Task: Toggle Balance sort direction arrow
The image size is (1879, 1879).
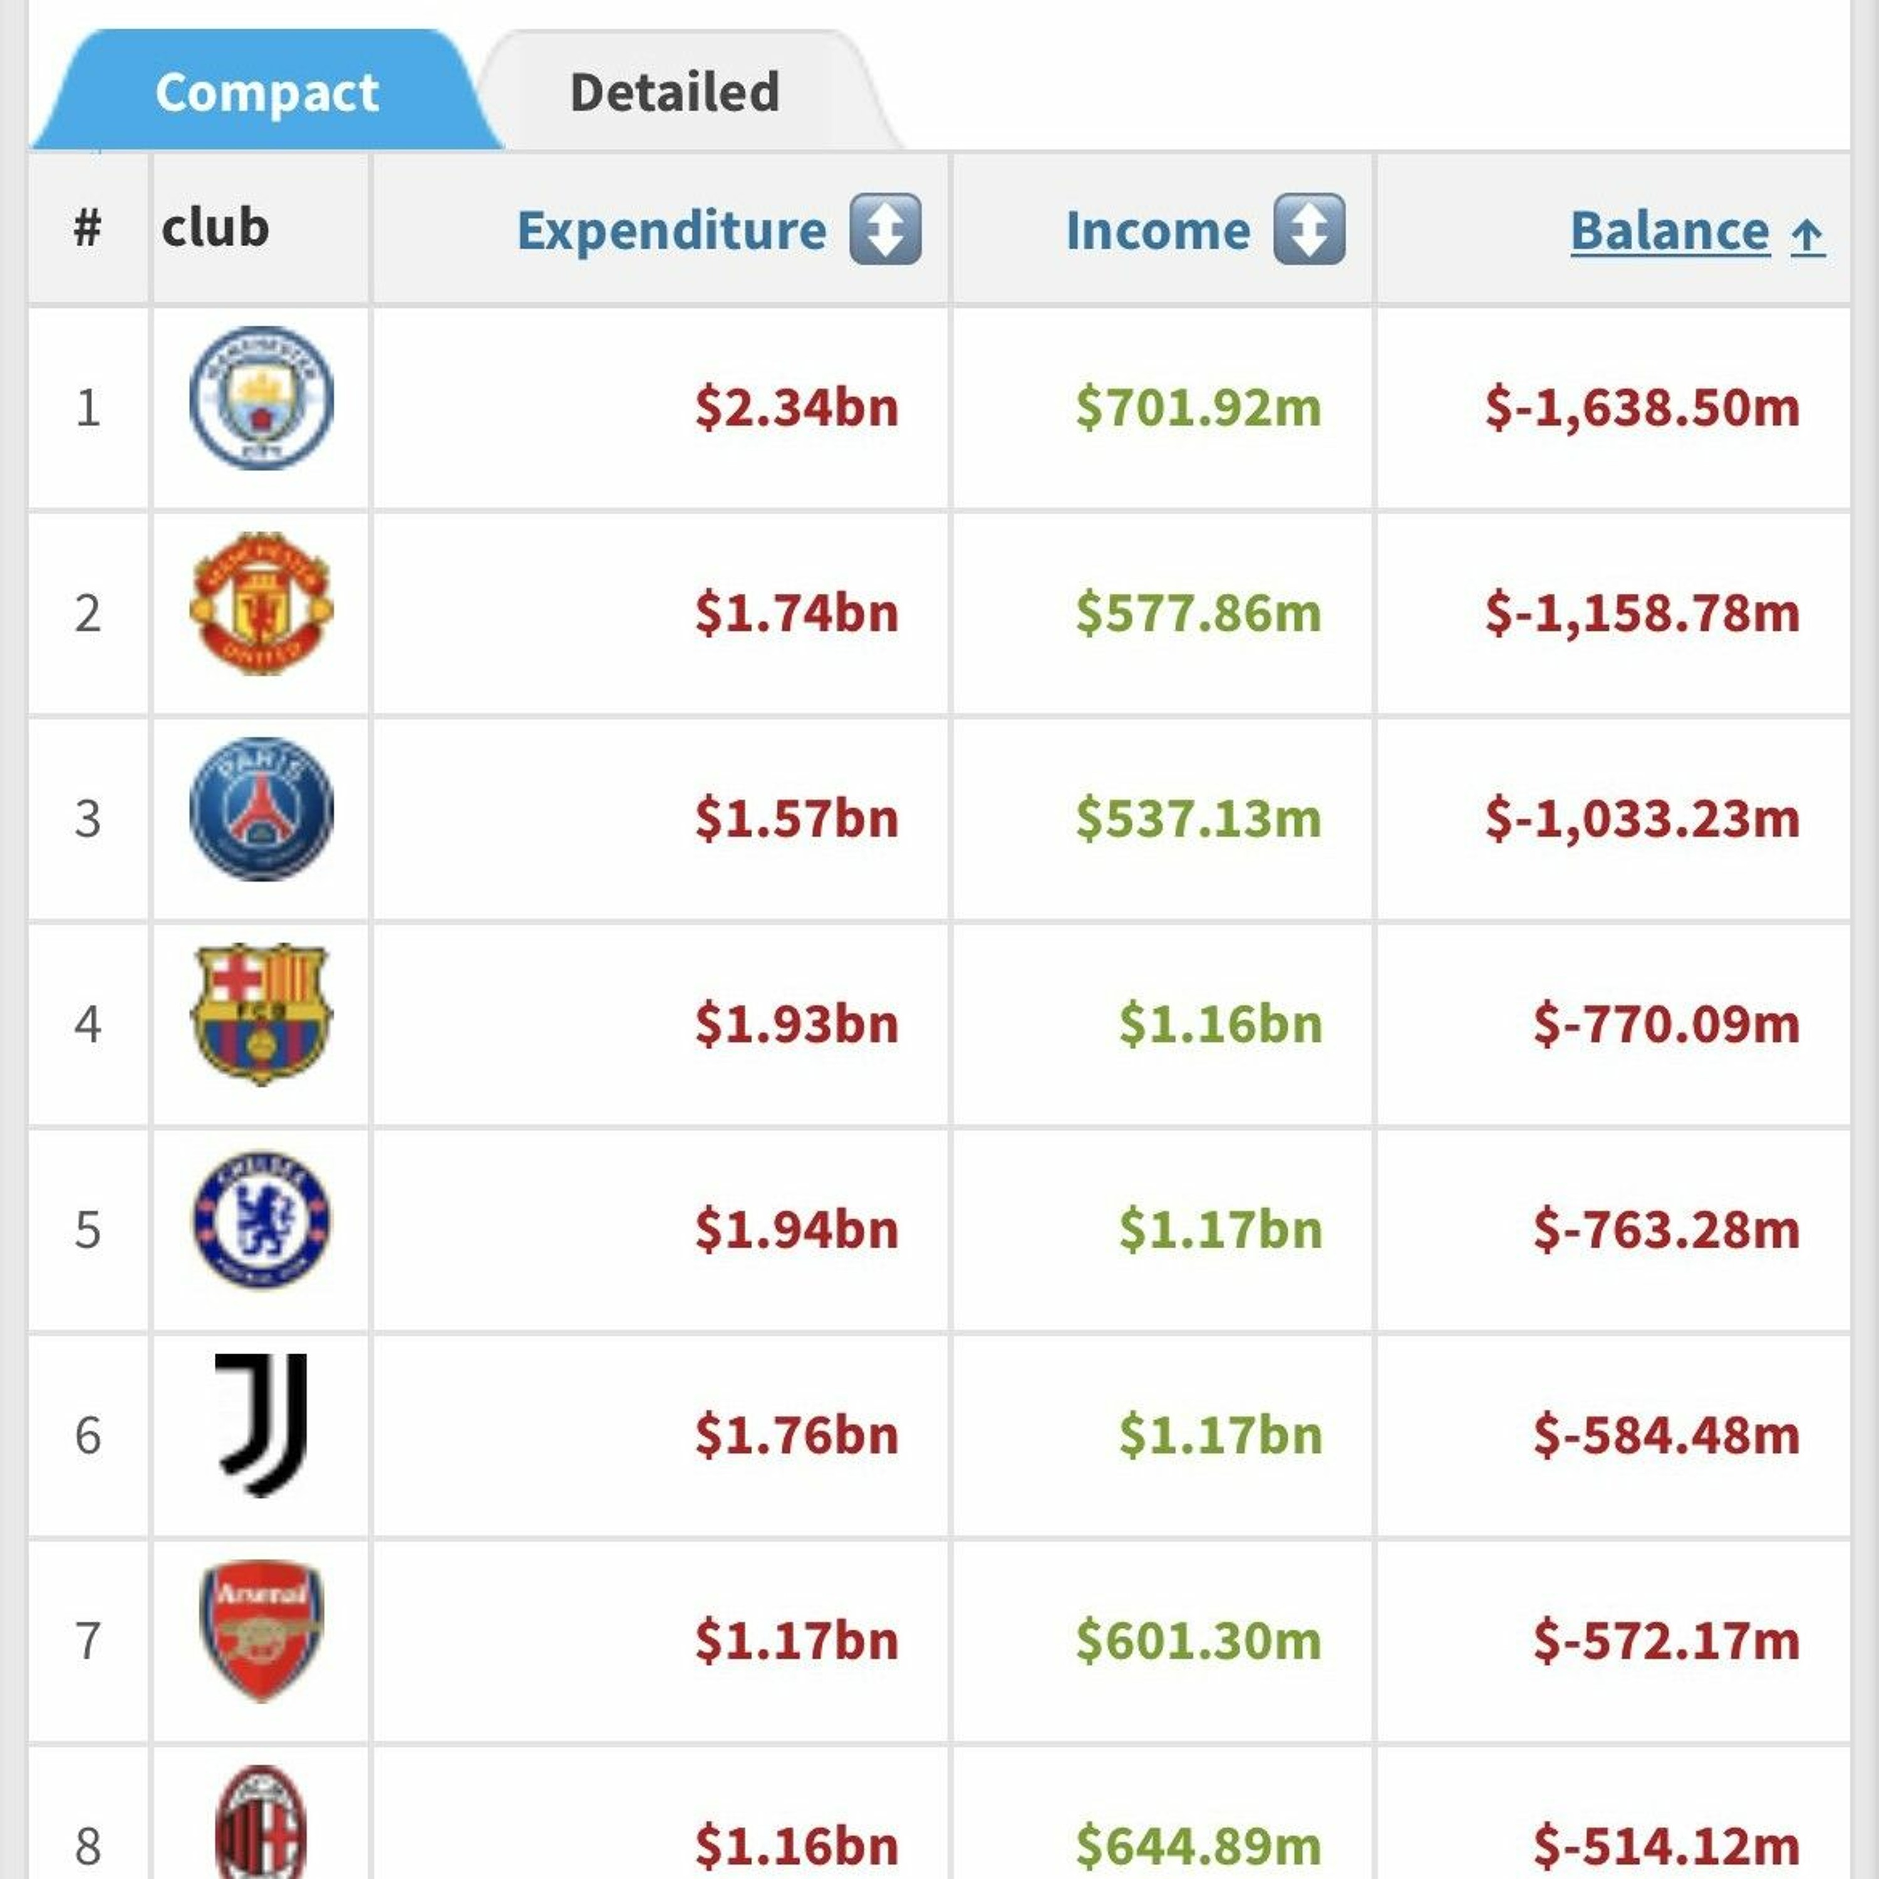Action: tap(1807, 234)
